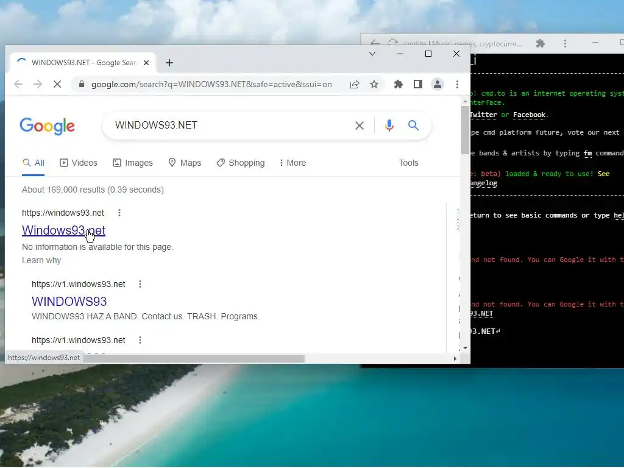
Task: Click the fm command in cmd.to terminal
Action: point(587,153)
